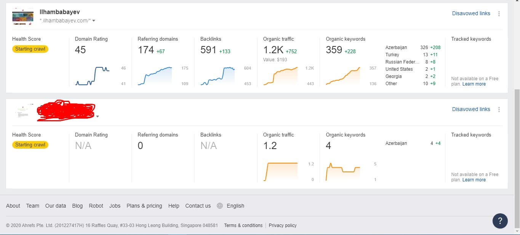
Task: Open the Ilhambabayev project three-dot menu
Action: (499, 14)
